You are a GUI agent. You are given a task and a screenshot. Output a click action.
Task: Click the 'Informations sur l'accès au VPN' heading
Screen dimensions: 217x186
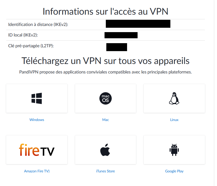click(x=105, y=11)
